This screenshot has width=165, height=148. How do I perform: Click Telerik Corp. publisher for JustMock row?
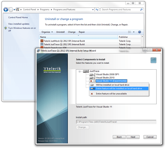coord(125,41)
